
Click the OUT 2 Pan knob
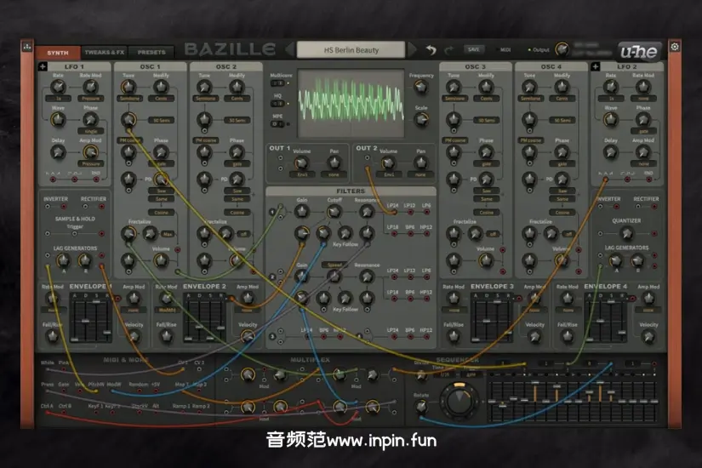pyautogui.click(x=420, y=163)
